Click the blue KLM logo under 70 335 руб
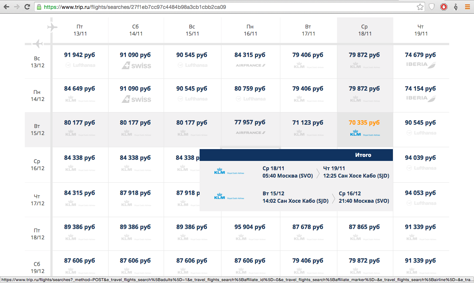The height and width of the screenshot is (283, 474). [365, 133]
